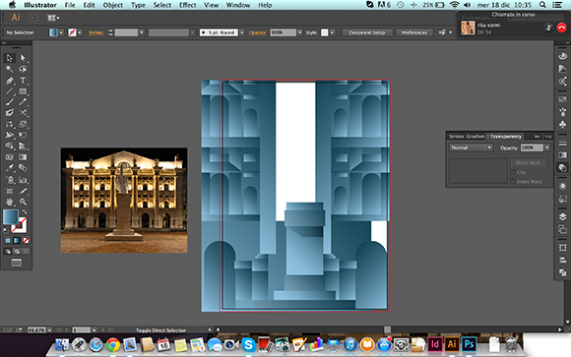Select the Type tool
The width and height of the screenshot is (571, 357).
coord(23,80)
